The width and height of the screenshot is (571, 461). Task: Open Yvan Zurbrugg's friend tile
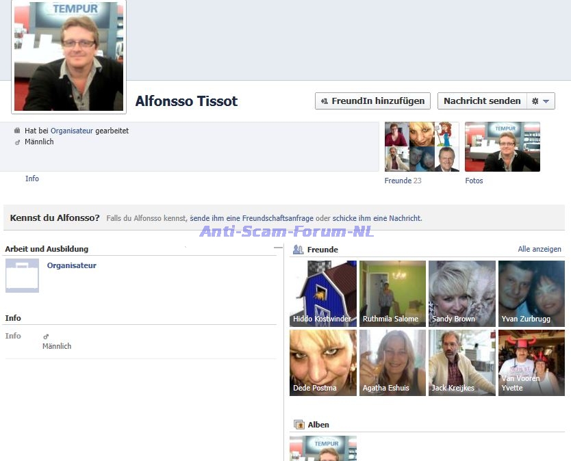point(531,293)
